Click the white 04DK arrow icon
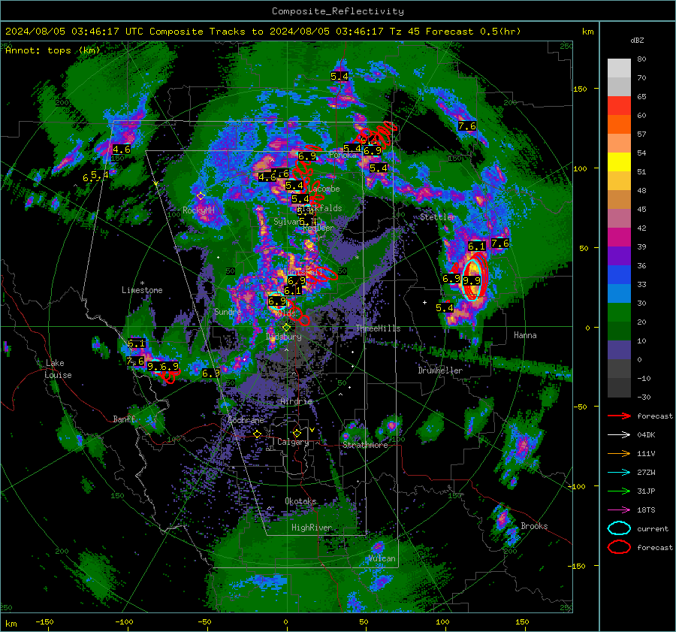 pos(619,434)
